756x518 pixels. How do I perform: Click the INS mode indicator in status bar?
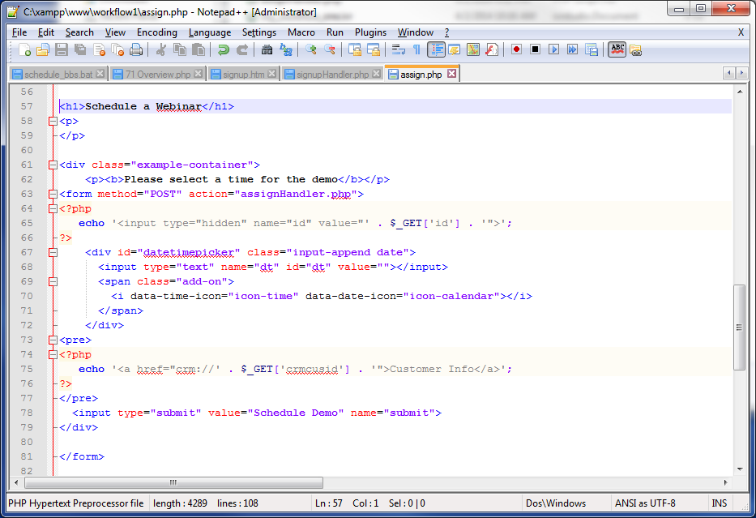[x=719, y=503]
